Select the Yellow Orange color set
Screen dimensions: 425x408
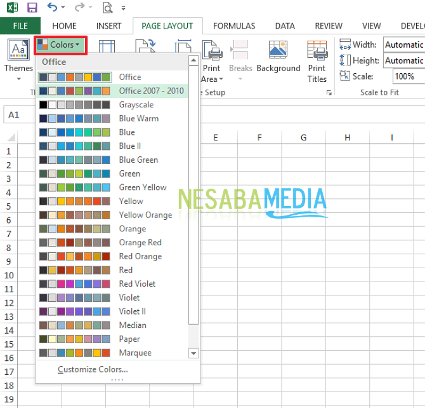click(x=112, y=215)
